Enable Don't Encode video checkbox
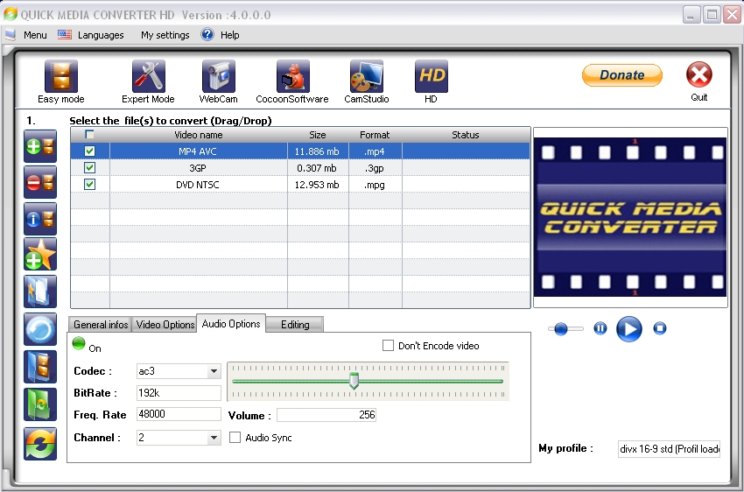The width and height of the screenshot is (744, 492). (x=388, y=346)
